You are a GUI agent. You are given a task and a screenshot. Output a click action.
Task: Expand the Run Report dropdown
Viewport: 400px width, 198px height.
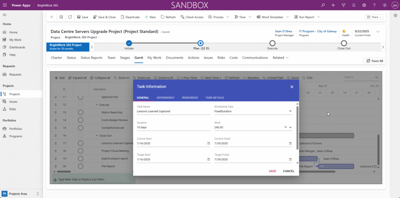pyautogui.click(x=318, y=17)
